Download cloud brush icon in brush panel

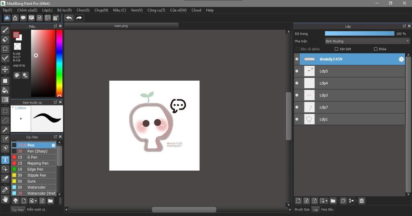click(16, 201)
